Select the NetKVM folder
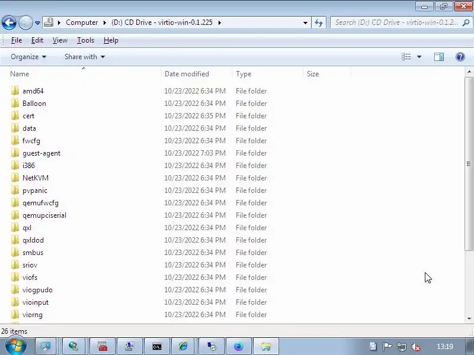Image resolution: width=474 pixels, height=355 pixels. pyautogui.click(x=36, y=178)
